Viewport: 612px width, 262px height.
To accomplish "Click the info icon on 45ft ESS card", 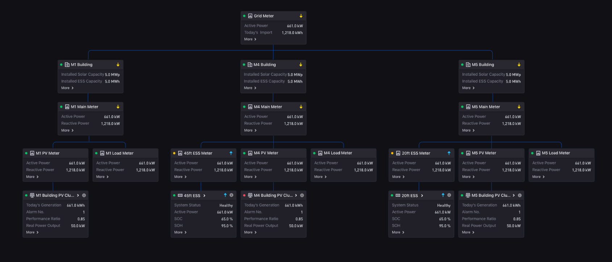I will (231, 195).
